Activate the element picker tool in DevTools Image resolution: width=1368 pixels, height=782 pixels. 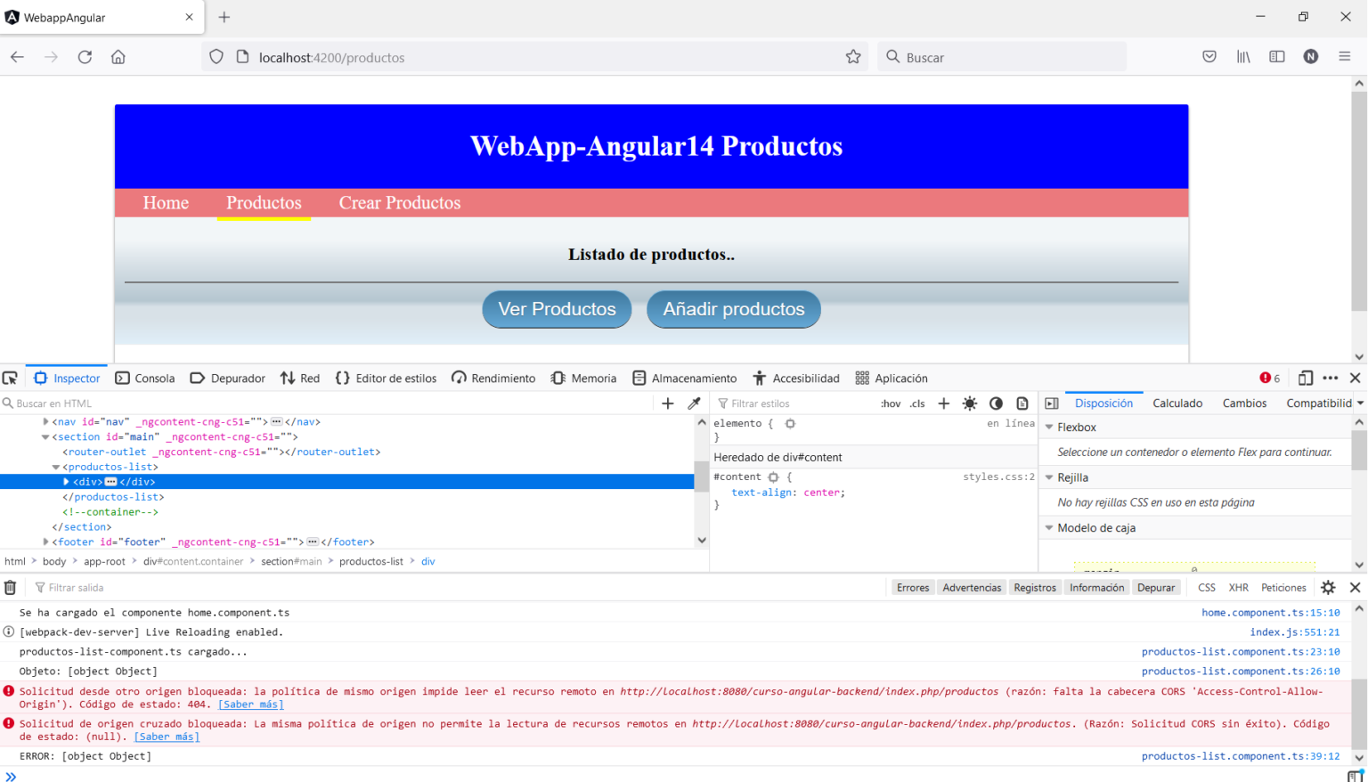click(10, 378)
